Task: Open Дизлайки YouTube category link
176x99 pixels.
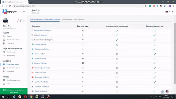Action: coord(42,77)
